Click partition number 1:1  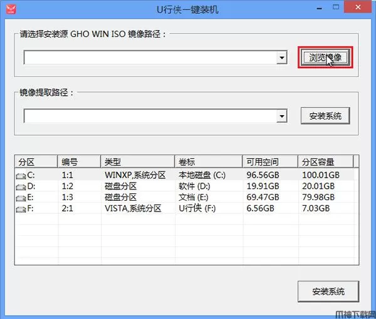click(x=68, y=175)
